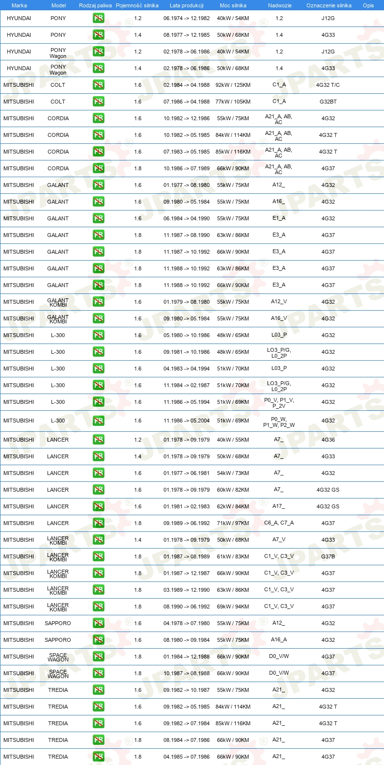Select body cell A17_

pyautogui.click(x=279, y=506)
